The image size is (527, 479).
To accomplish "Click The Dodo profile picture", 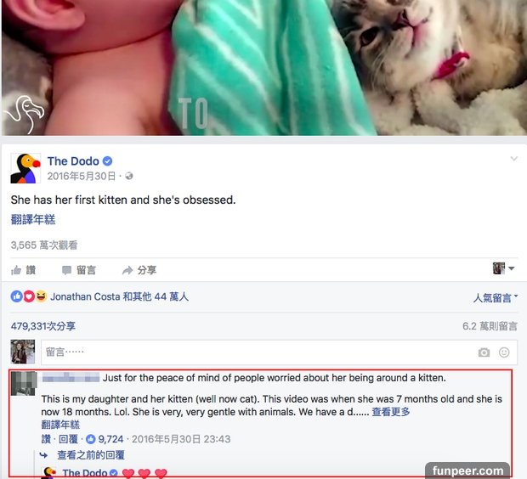I will tap(25, 168).
